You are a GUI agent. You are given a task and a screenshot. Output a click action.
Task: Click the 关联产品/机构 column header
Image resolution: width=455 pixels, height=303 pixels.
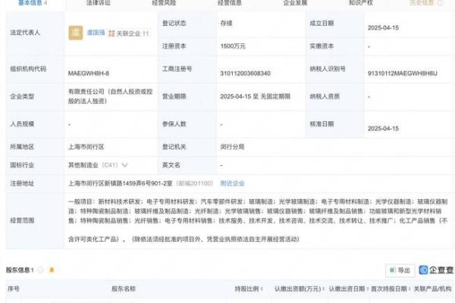[x=432, y=289]
